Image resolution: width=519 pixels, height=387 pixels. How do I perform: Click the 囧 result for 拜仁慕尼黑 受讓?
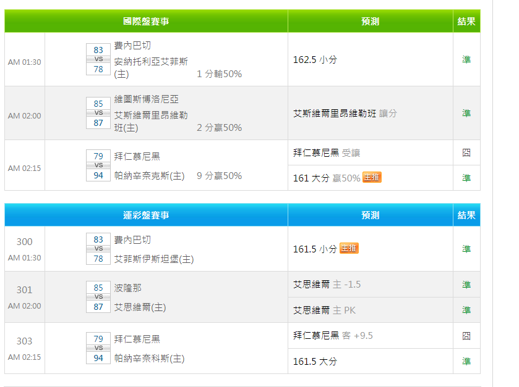466,152
